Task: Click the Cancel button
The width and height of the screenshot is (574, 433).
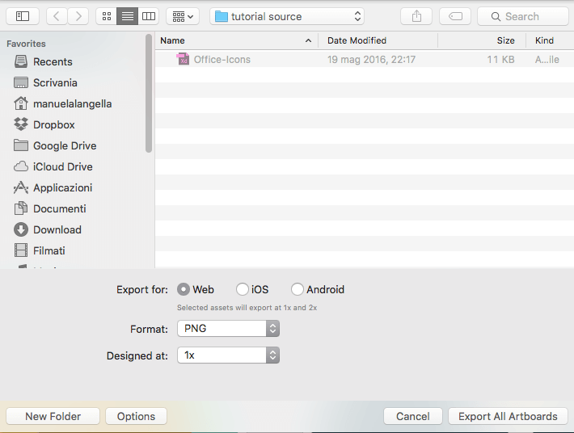Action: 413,416
